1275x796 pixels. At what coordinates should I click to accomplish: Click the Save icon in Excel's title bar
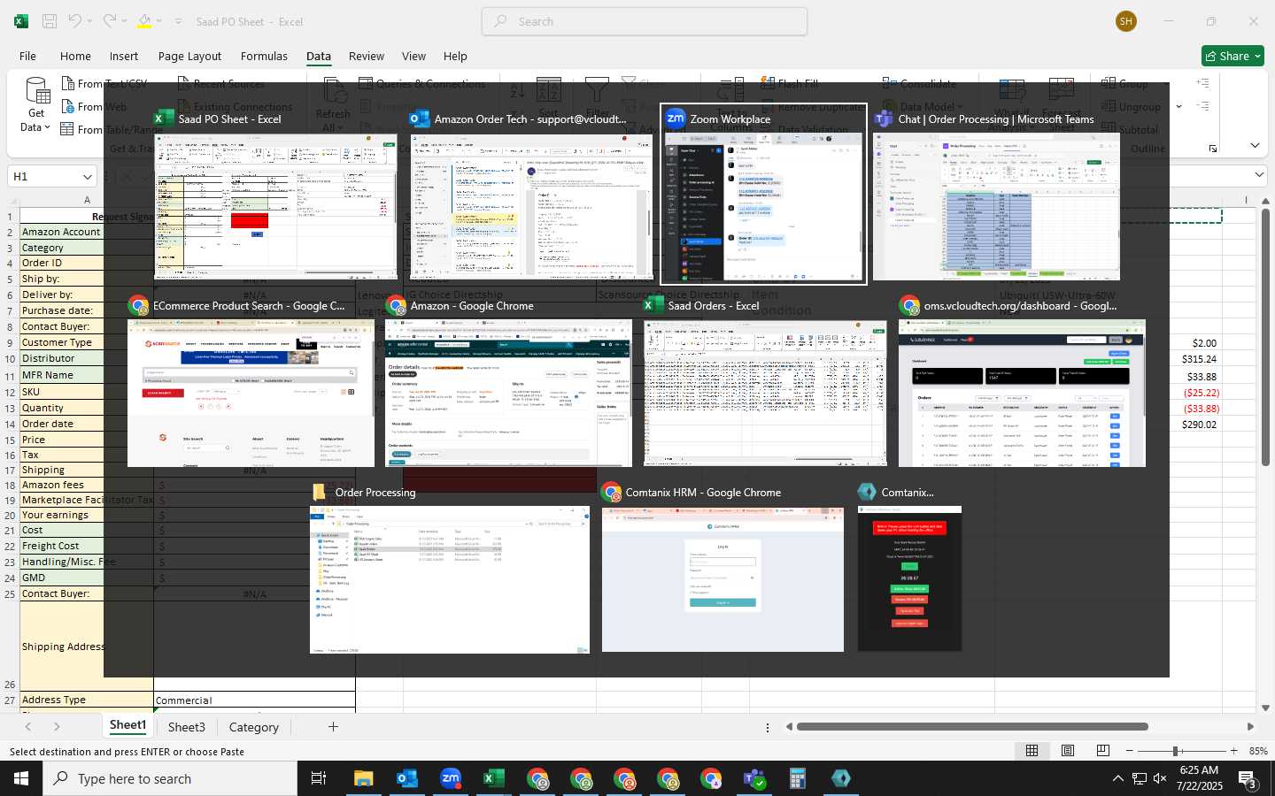click(x=50, y=21)
